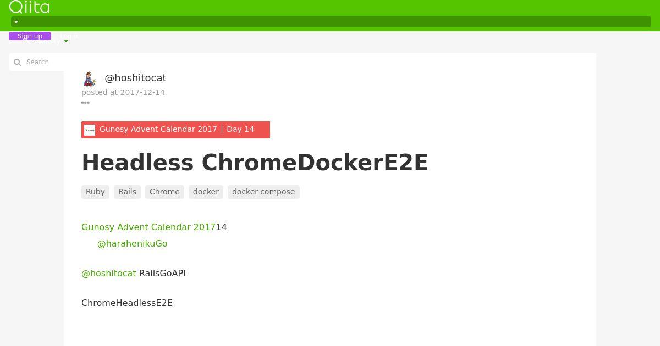Select the Rails tag
Image resolution: width=660 pixels, height=346 pixels.
tap(127, 192)
